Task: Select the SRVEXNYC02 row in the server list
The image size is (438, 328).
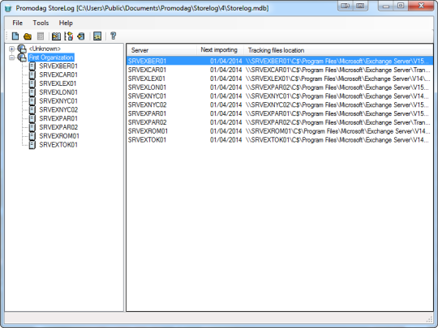Action: (280, 104)
